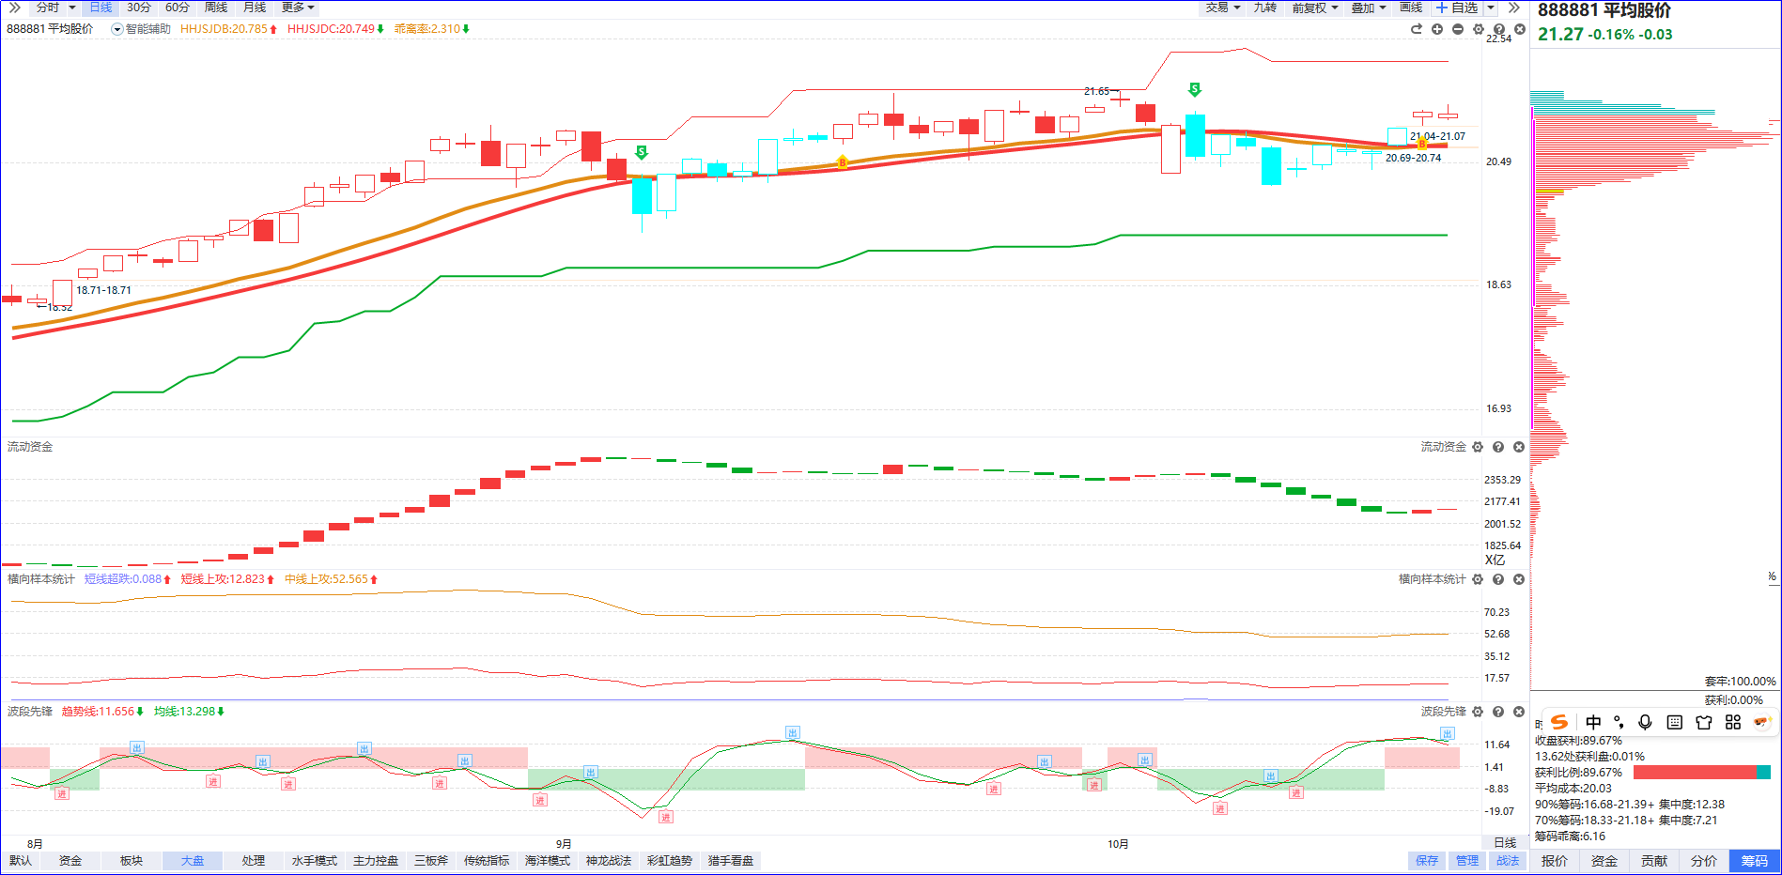Start voice input via the IME microphone

pos(1645,722)
